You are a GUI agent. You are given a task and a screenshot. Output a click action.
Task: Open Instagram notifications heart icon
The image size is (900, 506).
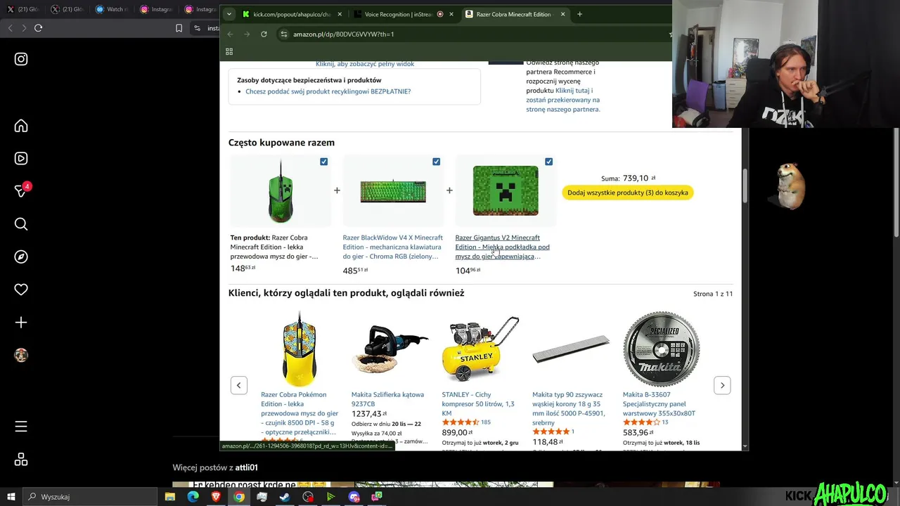point(21,290)
